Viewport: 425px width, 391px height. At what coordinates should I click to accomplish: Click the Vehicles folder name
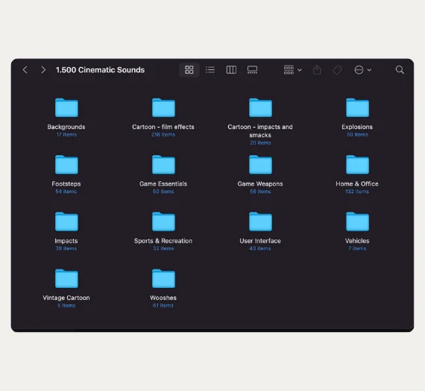tap(357, 241)
